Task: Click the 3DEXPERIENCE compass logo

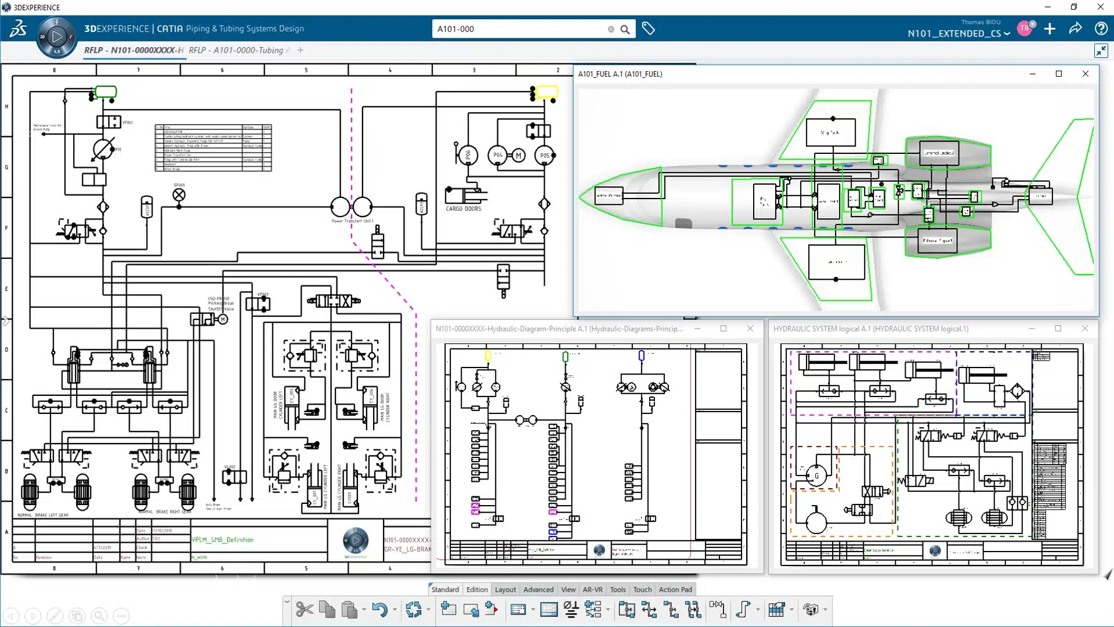Action: pyautogui.click(x=56, y=37)
